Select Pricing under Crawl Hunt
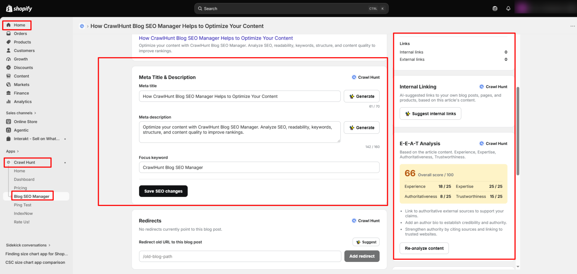This screenshot has height=274, width=577. pos(20,188)
